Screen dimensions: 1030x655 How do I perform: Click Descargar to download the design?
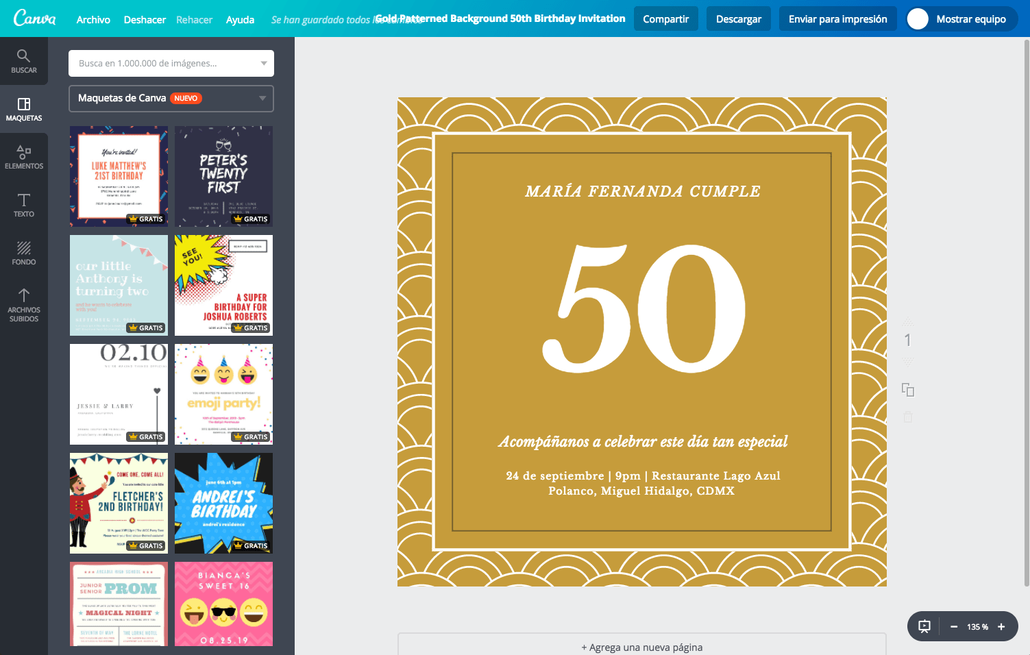tap(738, 18)
